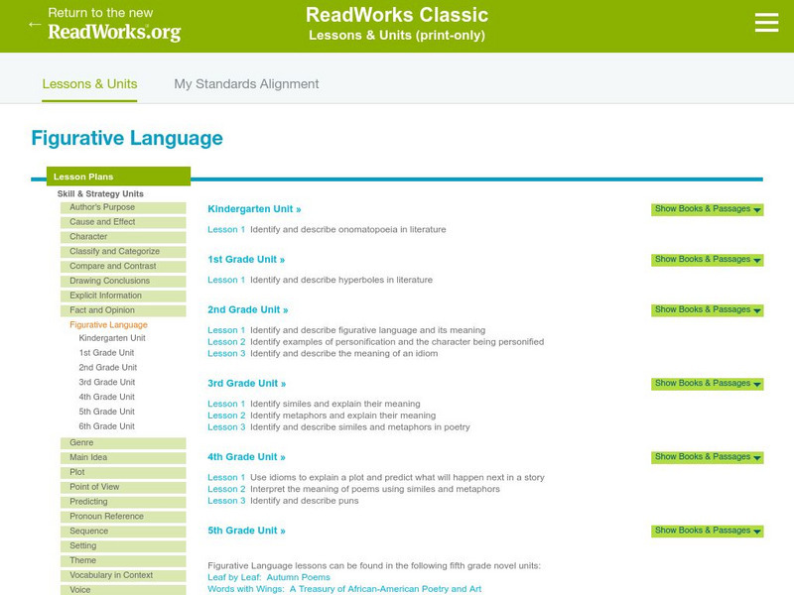The height and width of the screenshot is (595, 794).
Task: Select Point of View in the sidebar
Action: coord(123,487)
